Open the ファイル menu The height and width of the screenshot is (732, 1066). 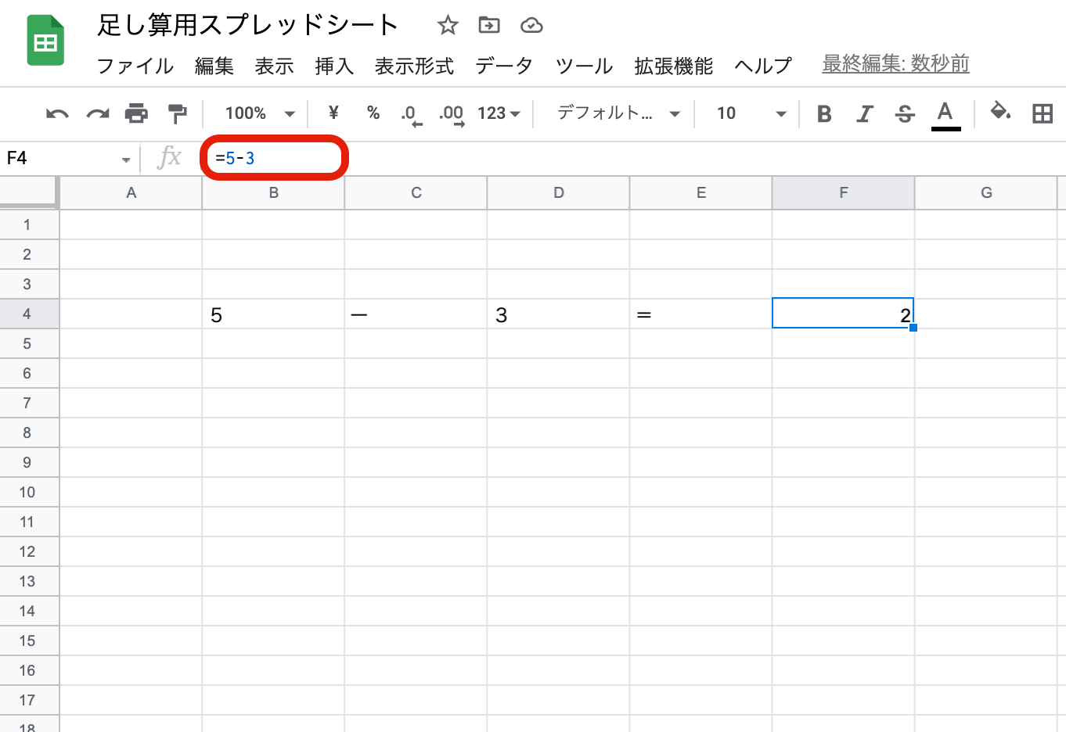click(135, 66)
